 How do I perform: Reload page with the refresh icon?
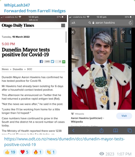[x=130, y=23]
